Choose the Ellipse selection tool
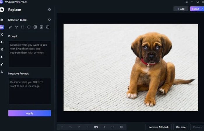 pyautogui.click(x=29, y=27)
